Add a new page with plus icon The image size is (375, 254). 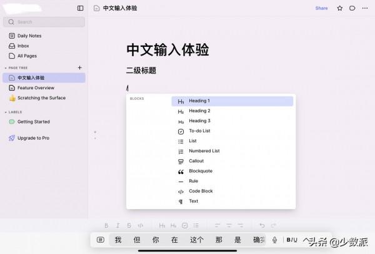coord(79,68)
